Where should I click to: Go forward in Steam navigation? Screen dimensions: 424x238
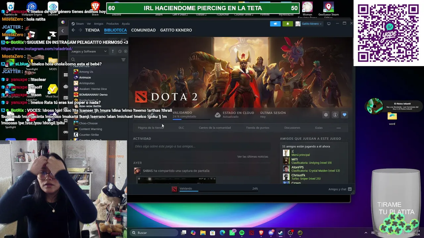pos(80,30)
